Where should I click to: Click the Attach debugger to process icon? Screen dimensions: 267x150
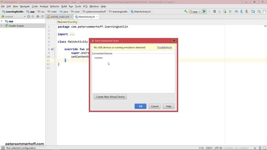(x=225, y=12)
